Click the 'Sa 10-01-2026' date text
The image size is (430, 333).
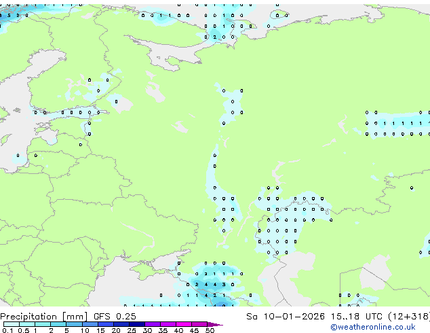point(286,317)
